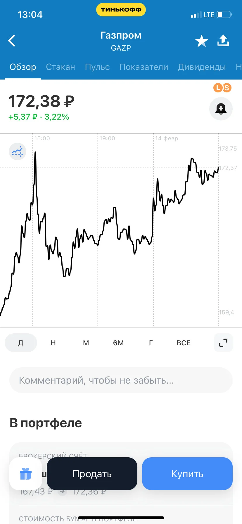Tap the back arrow icon
This screenshot has height=524, width=242.
12,41
